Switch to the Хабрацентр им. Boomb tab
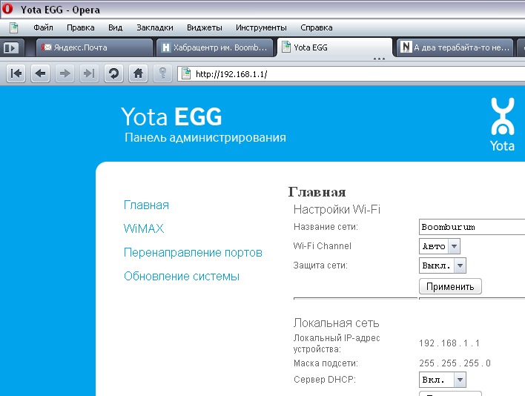 click(216, 47)
